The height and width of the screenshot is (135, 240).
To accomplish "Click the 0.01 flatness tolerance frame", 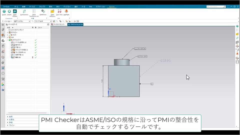I will click(x=142, y=56).
